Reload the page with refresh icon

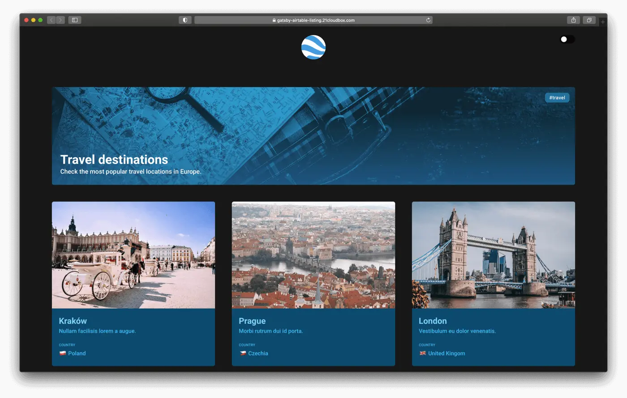pyautogui.click(x=428, y=20)
